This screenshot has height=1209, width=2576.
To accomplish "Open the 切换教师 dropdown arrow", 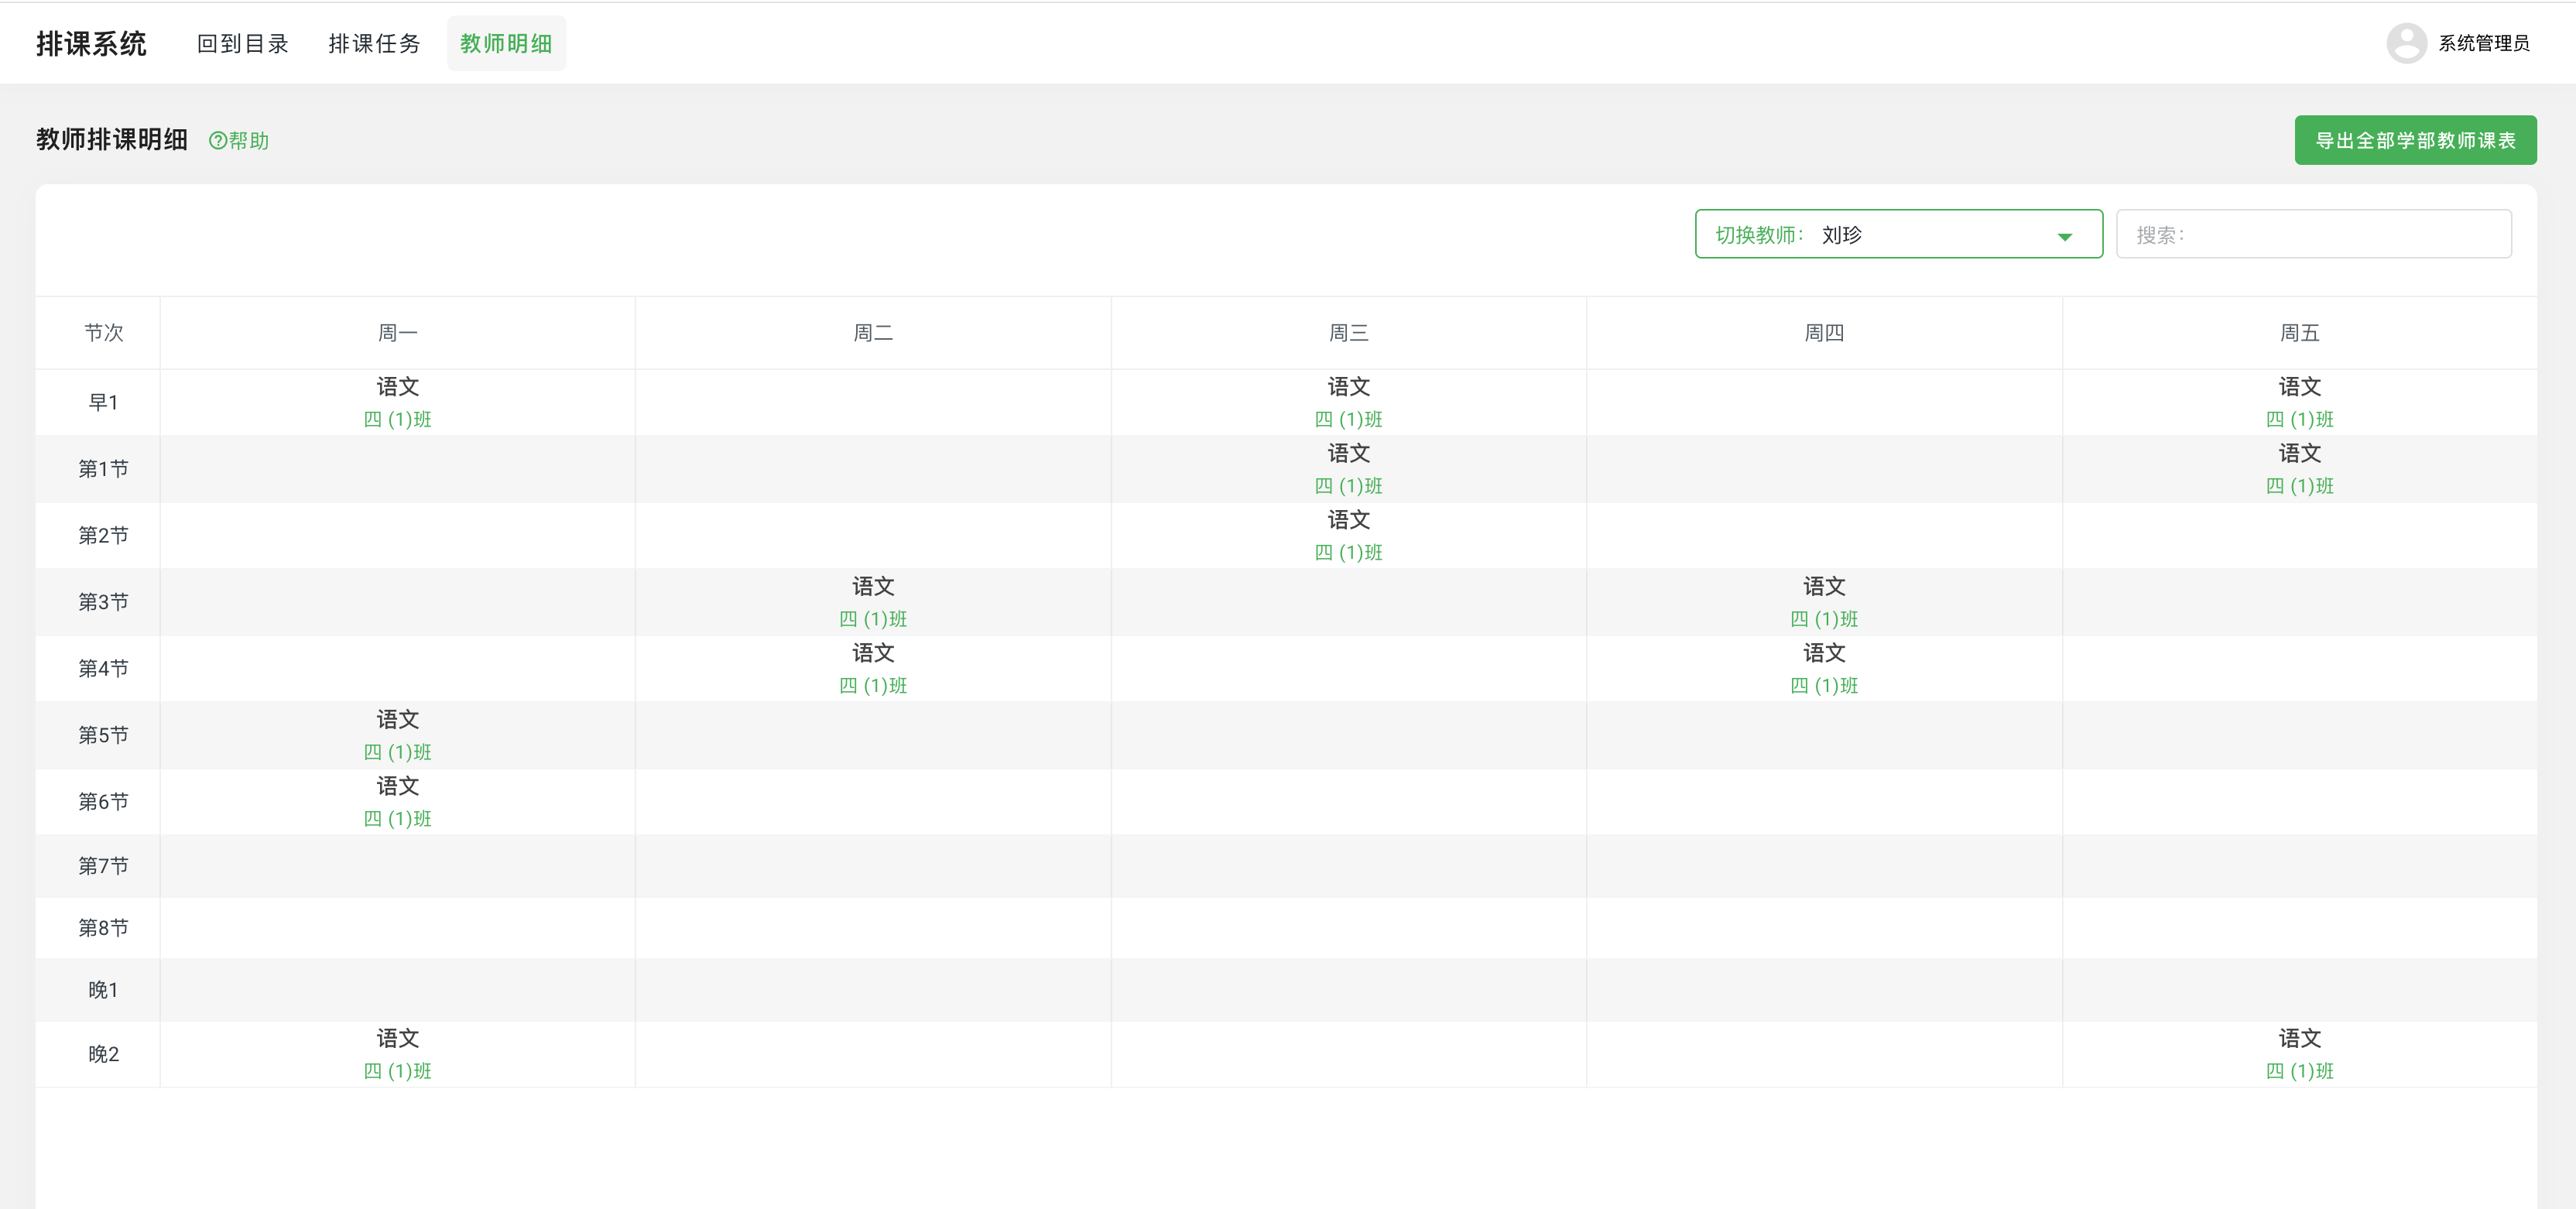I will coord(2064,236).
